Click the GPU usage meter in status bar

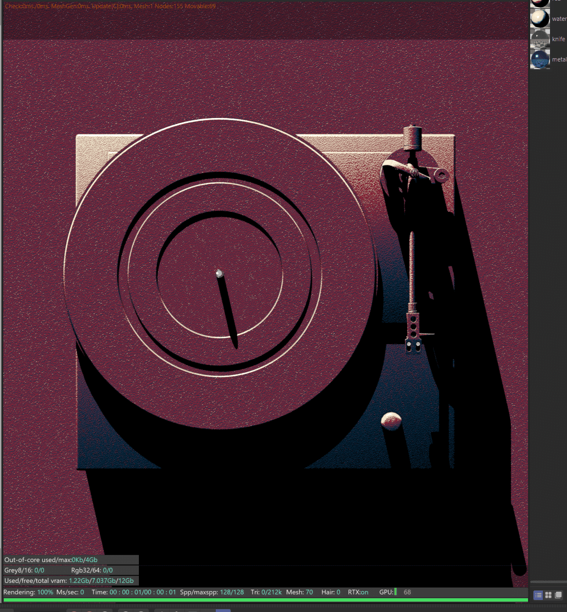395,592
